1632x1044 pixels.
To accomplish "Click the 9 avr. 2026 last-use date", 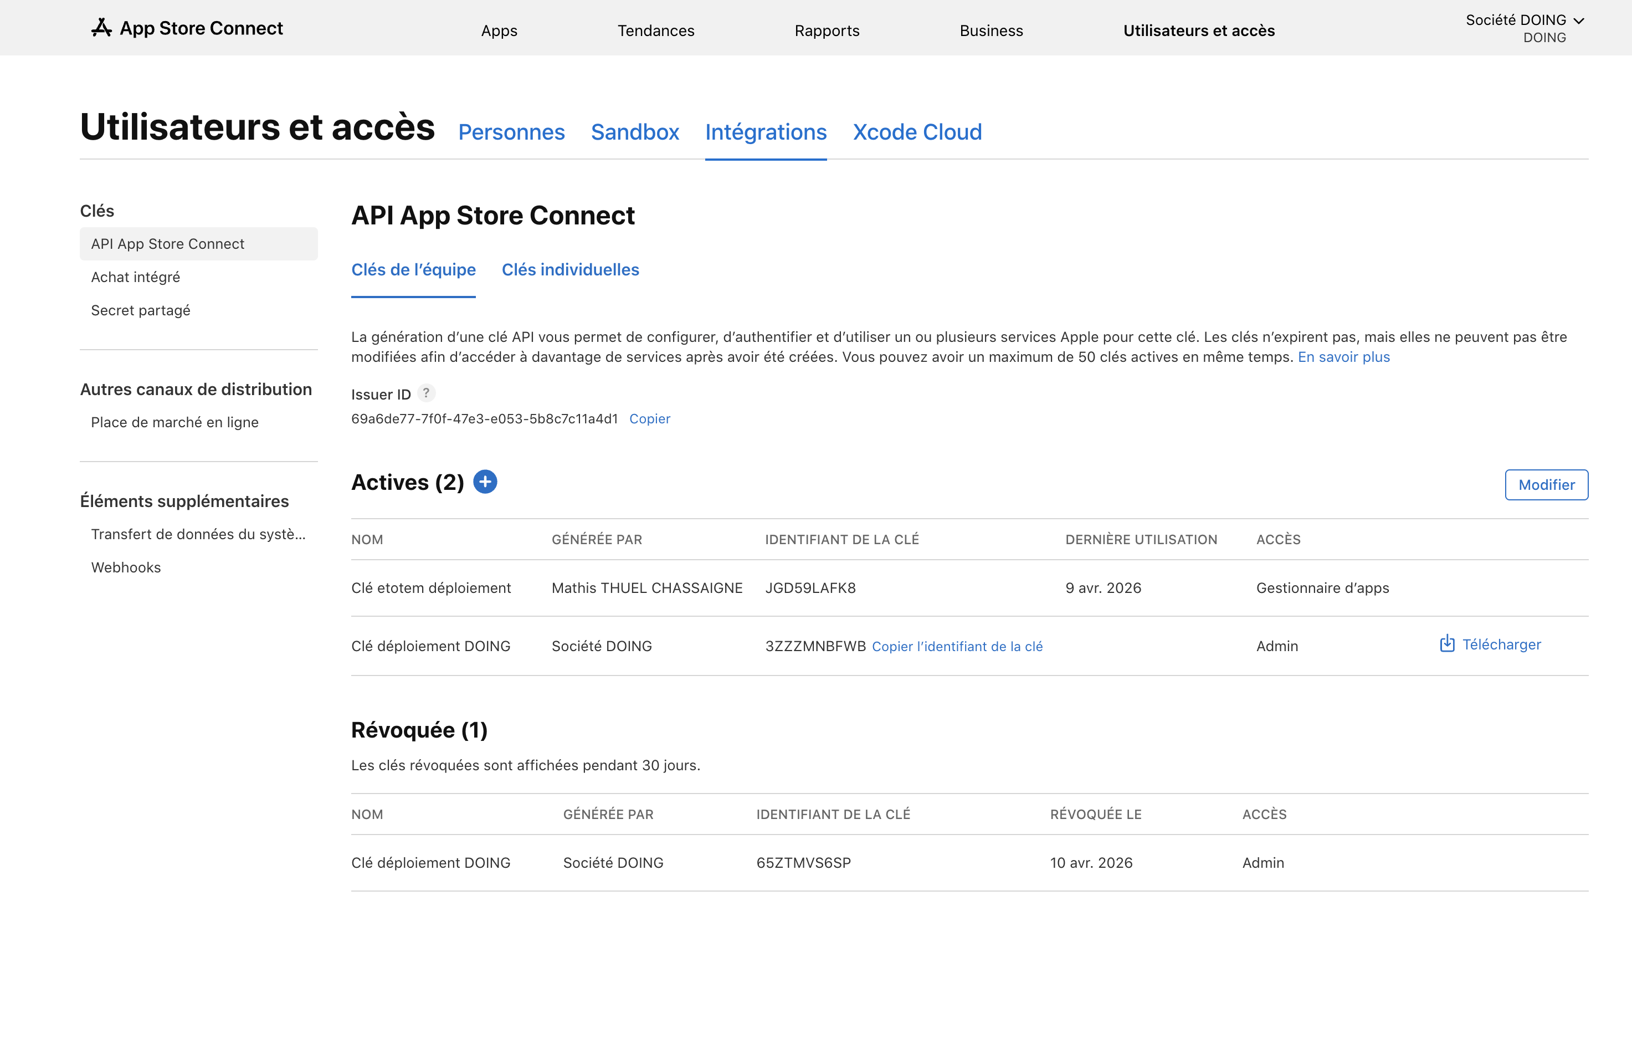I will tap(1103, 588).
